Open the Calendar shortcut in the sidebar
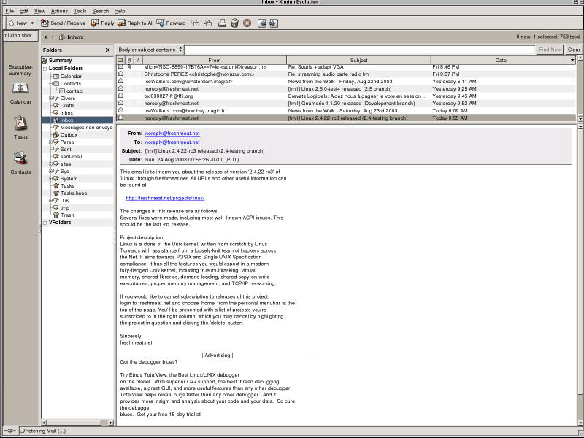 click(x=20, y=91)
